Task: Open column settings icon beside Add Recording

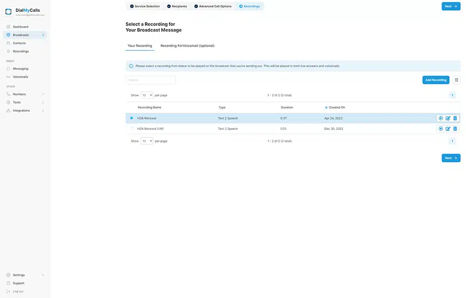Action: coord(456,80)
